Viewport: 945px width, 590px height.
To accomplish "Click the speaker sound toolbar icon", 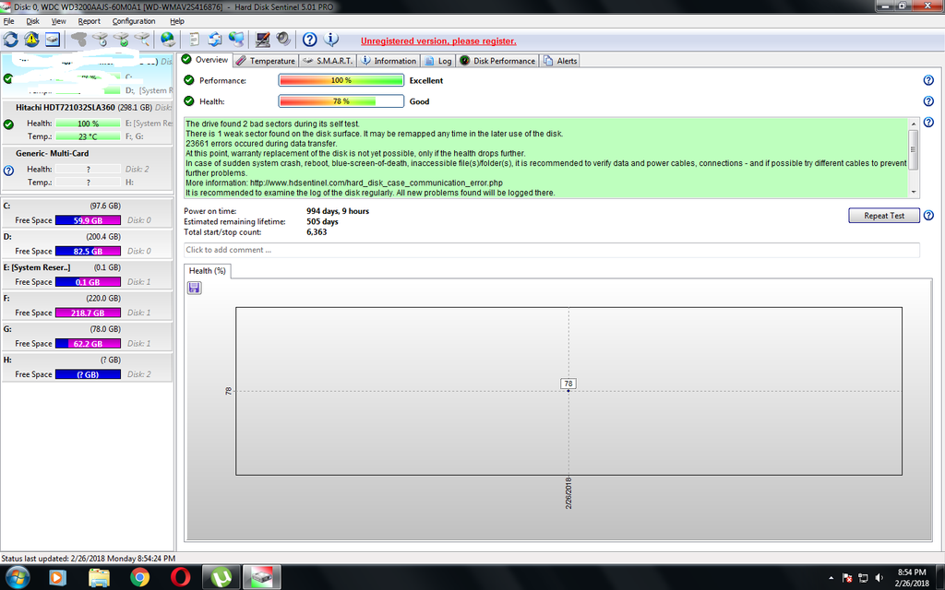I will 283,40.
